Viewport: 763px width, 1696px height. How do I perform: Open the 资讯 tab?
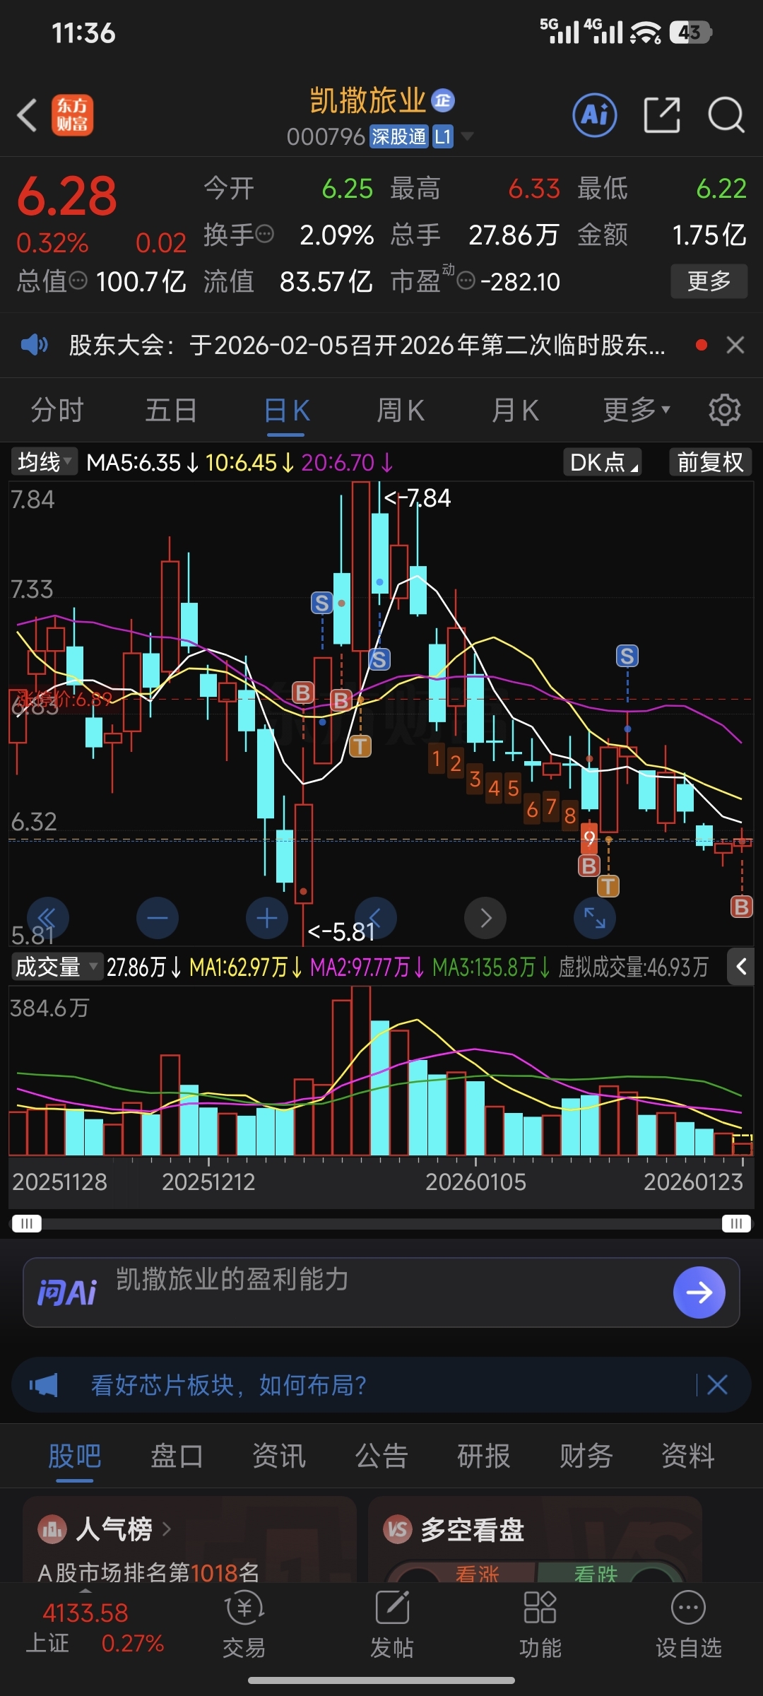pos(279,1456)
